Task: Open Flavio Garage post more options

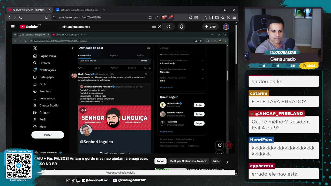Action: pyautogui.click(x=149, y=74)
